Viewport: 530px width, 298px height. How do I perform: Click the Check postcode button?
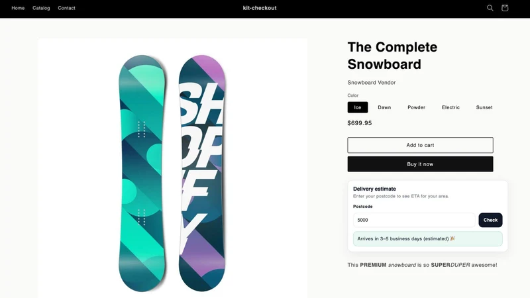(x=490, y=220)
